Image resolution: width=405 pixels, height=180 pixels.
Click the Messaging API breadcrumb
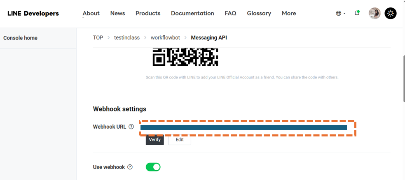coord(209,38)
